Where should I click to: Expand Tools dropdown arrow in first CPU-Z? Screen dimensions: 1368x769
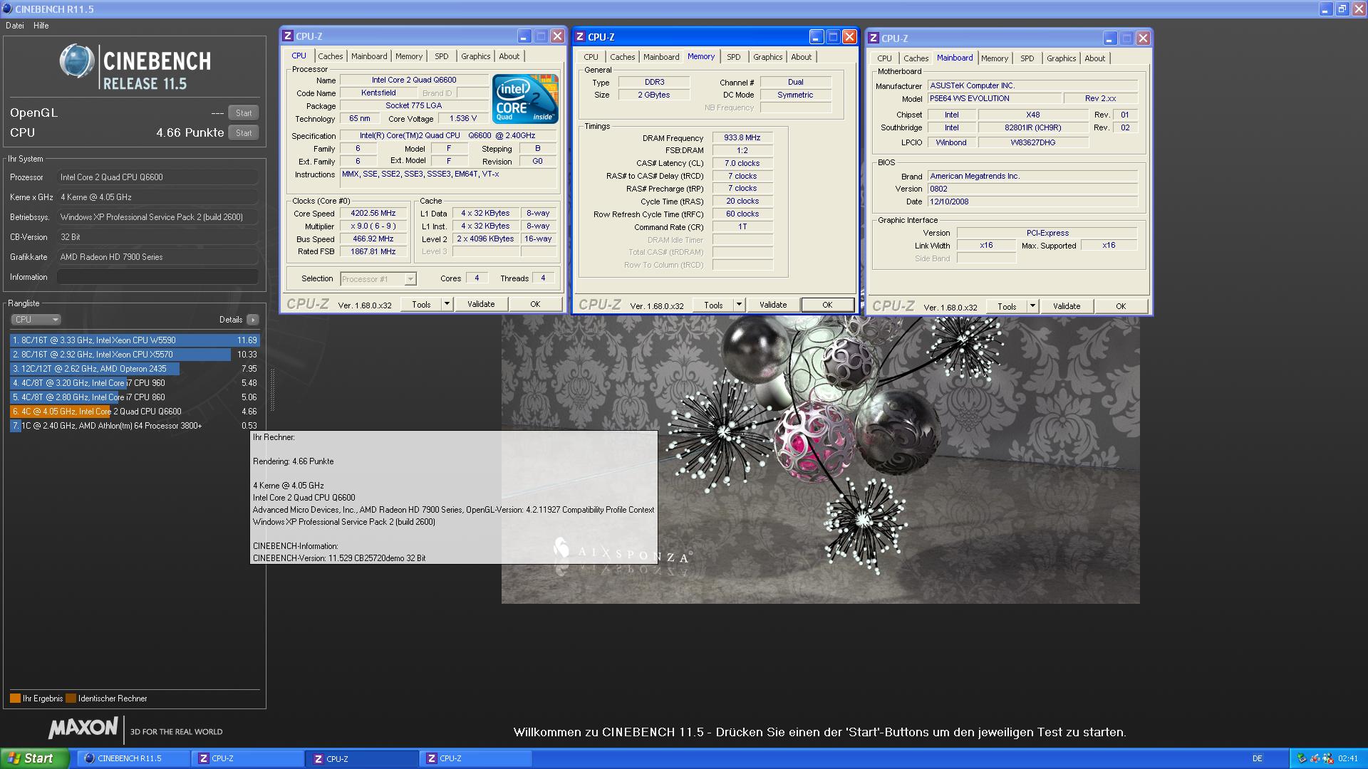pos(447,304)
